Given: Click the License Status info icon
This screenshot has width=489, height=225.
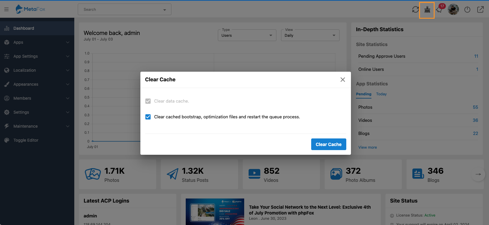Looking at the screenshot, I should point(392,216).
